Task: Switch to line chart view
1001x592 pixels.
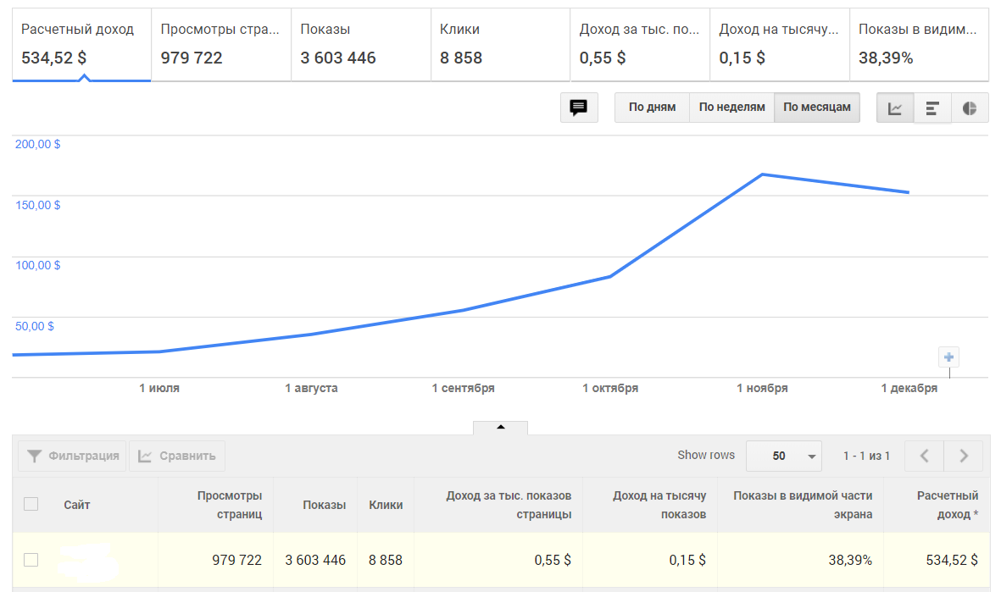Action: (x=895, y=108)
